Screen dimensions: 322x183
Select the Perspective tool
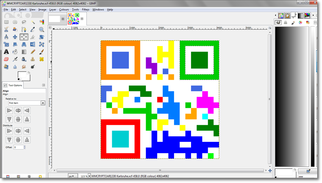click(24, 44)
